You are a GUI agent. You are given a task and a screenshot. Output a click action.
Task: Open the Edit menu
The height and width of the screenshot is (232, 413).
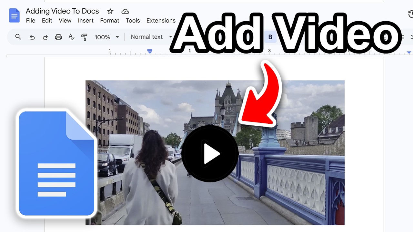point(47,20)
